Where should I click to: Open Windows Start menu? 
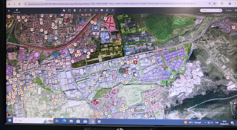10,121
